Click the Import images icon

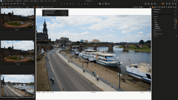click(x=3, y=4)
